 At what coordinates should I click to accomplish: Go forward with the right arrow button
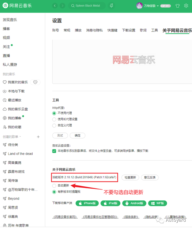coord(62,6)
